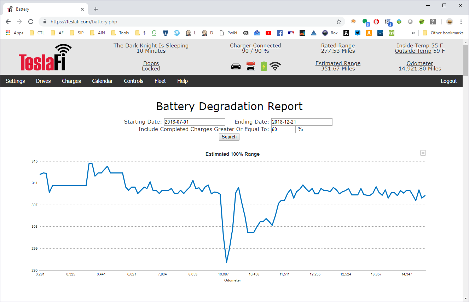Open the AIN bookmarks folder
Screen dimensions: 469x302
tap(97, 33)
